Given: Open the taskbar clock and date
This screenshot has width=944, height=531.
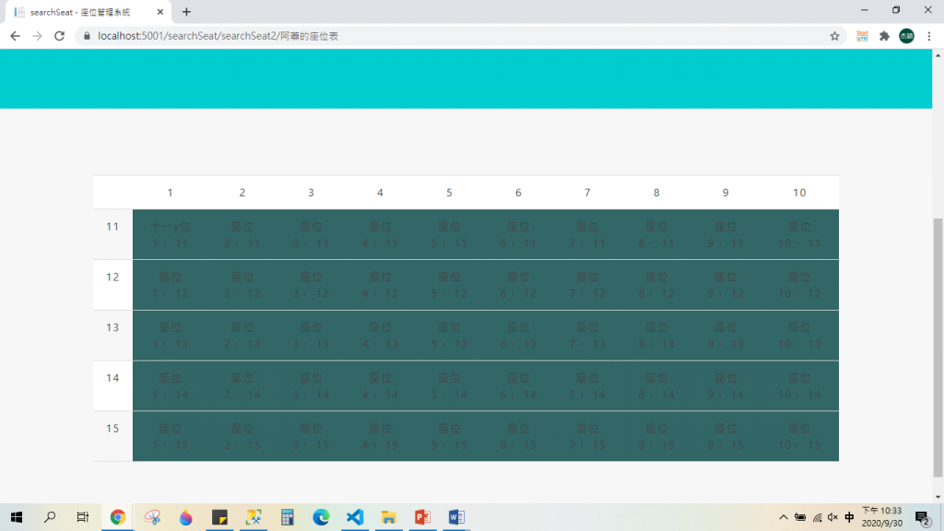Looking at the screenshot, I should tap(882, 517).
